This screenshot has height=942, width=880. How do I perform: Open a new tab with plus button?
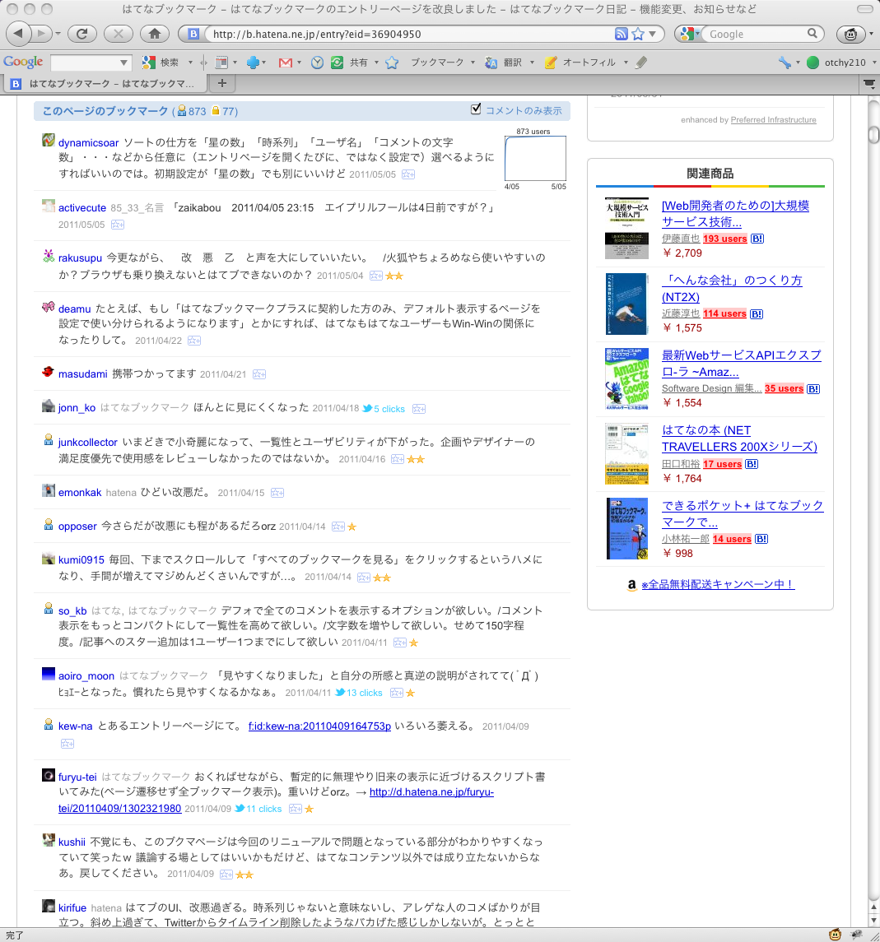pyautogui.click(x=221, y=84)
